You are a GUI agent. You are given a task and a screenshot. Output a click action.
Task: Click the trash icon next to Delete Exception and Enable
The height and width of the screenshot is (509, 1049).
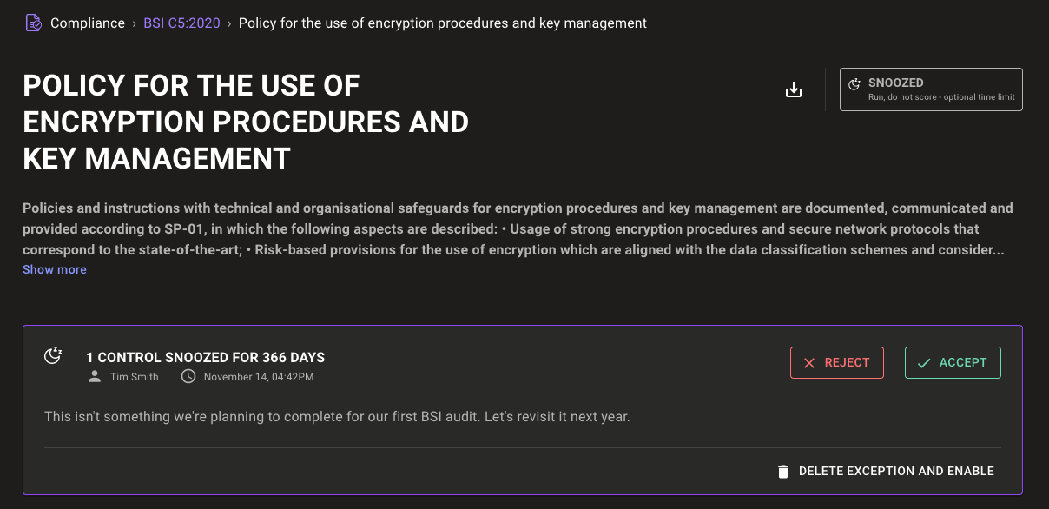coord(783,471)
